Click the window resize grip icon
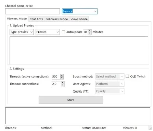 (x=150, y=128)
